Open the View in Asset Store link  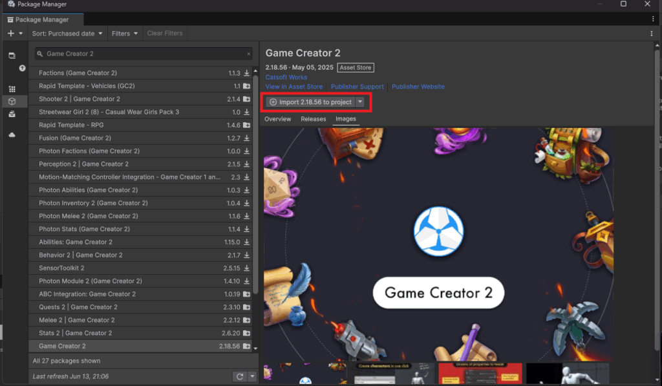294,87
